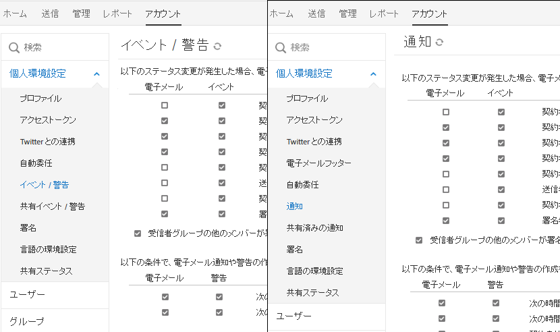Toggle 受信者グループ checkbox in the right pane
The width and height of the screenshot is (560, 332).
tap(419, 240)
